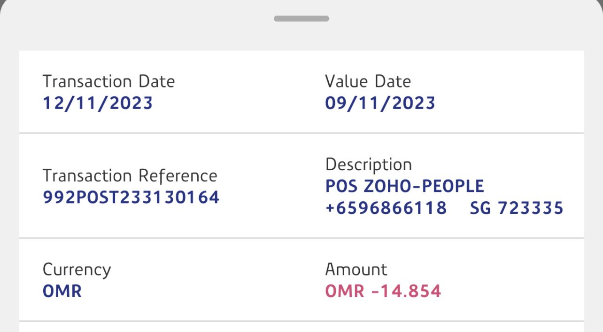This screenshot has height=332, width=603.
Task: Tap the phone number +6596866118
Action: click(386, 208)
